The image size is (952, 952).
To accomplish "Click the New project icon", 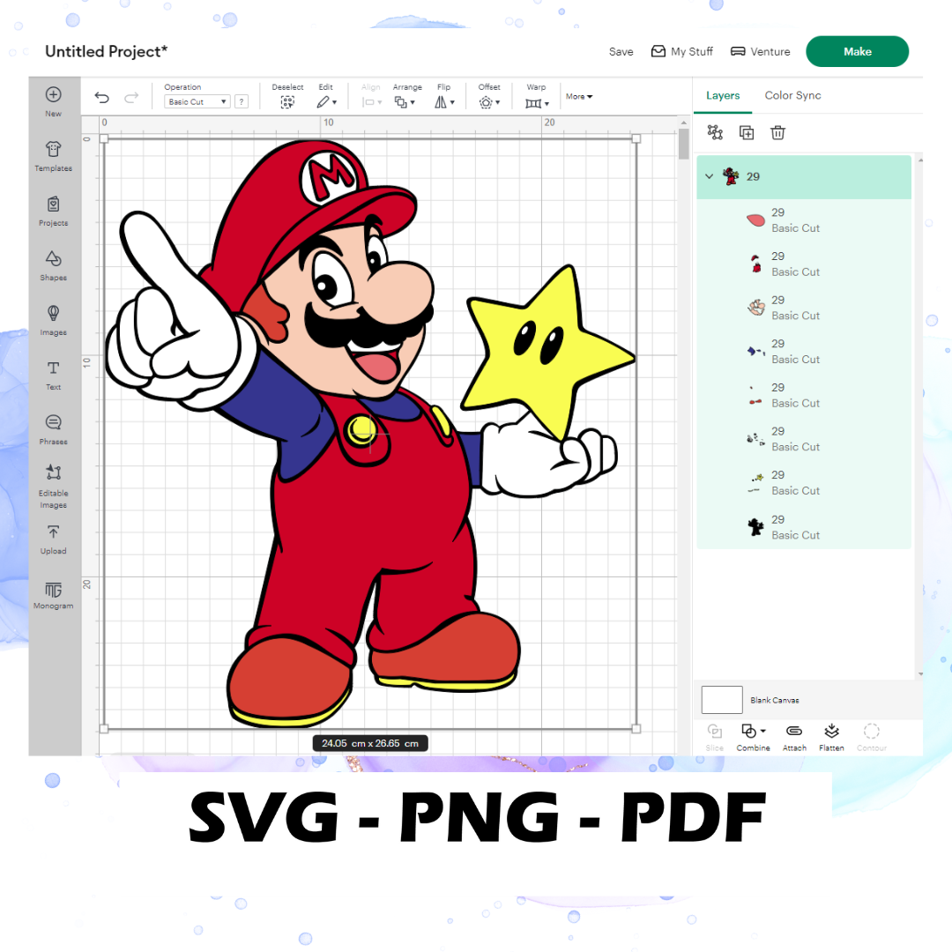I will [54, 94].
